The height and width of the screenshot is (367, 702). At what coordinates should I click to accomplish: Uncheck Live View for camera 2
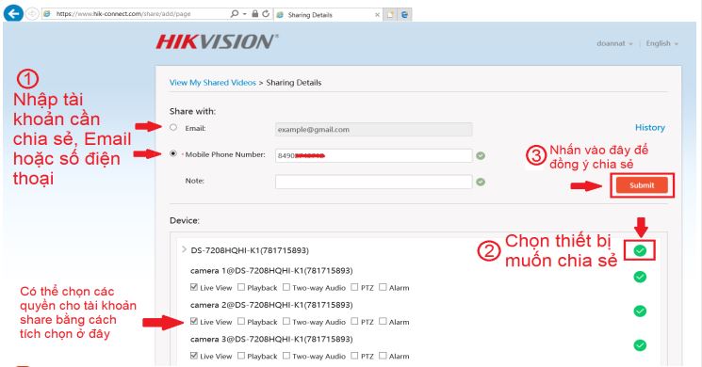point(194,321)
